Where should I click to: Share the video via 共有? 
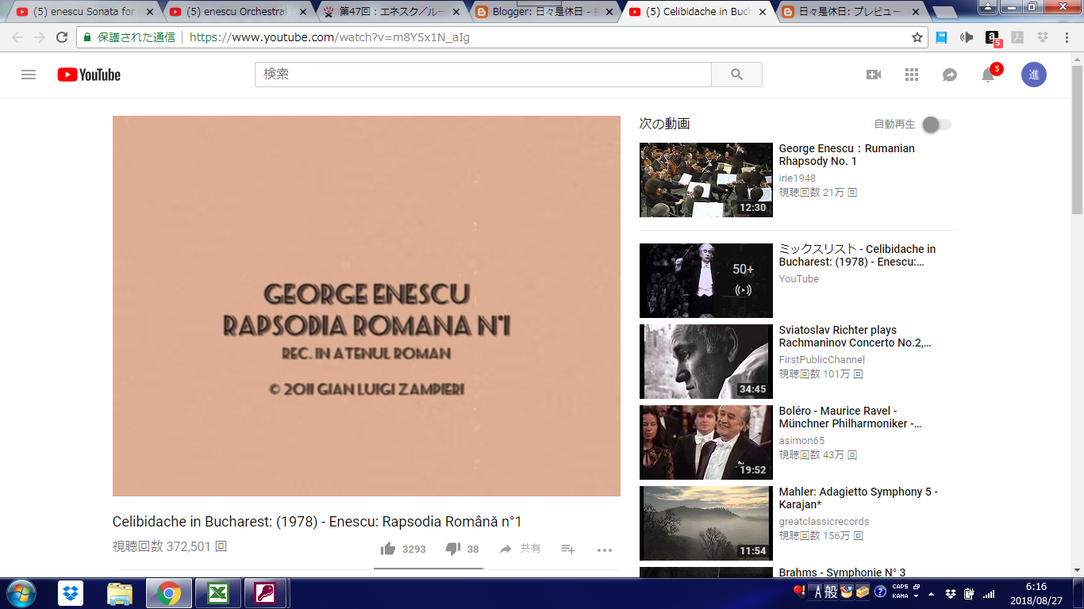point(520,549)
